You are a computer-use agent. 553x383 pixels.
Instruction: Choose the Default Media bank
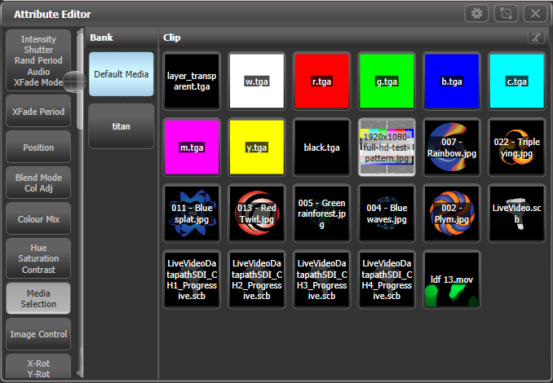click(122, 74)
